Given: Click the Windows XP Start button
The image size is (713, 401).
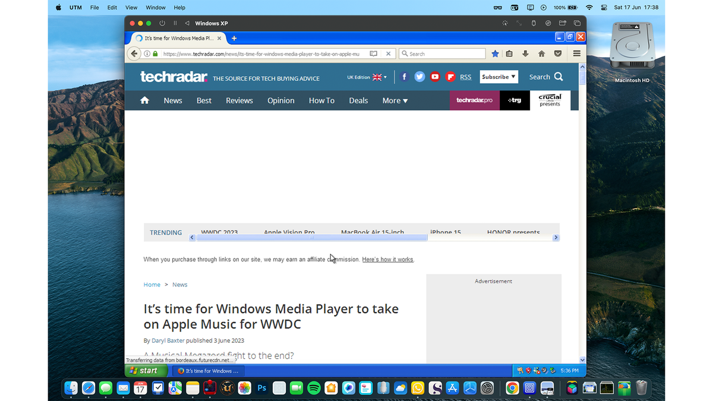Looking at the screenshot, I should (x=144, y=370).
